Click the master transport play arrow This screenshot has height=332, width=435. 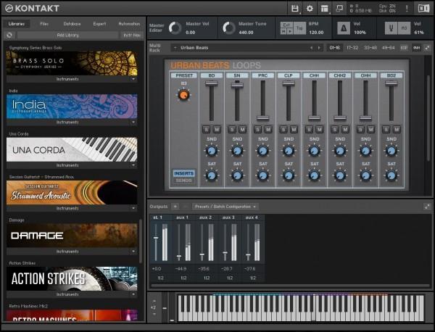(289, 31)
